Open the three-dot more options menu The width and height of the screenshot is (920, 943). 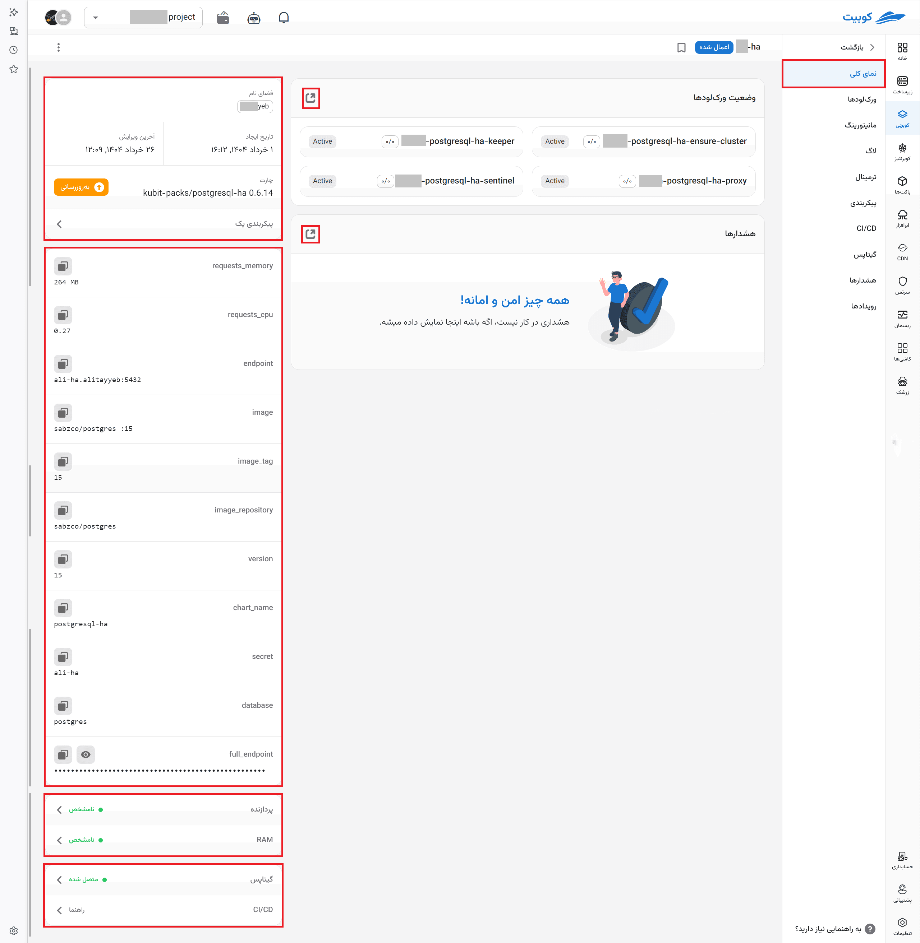click(59, 47)
